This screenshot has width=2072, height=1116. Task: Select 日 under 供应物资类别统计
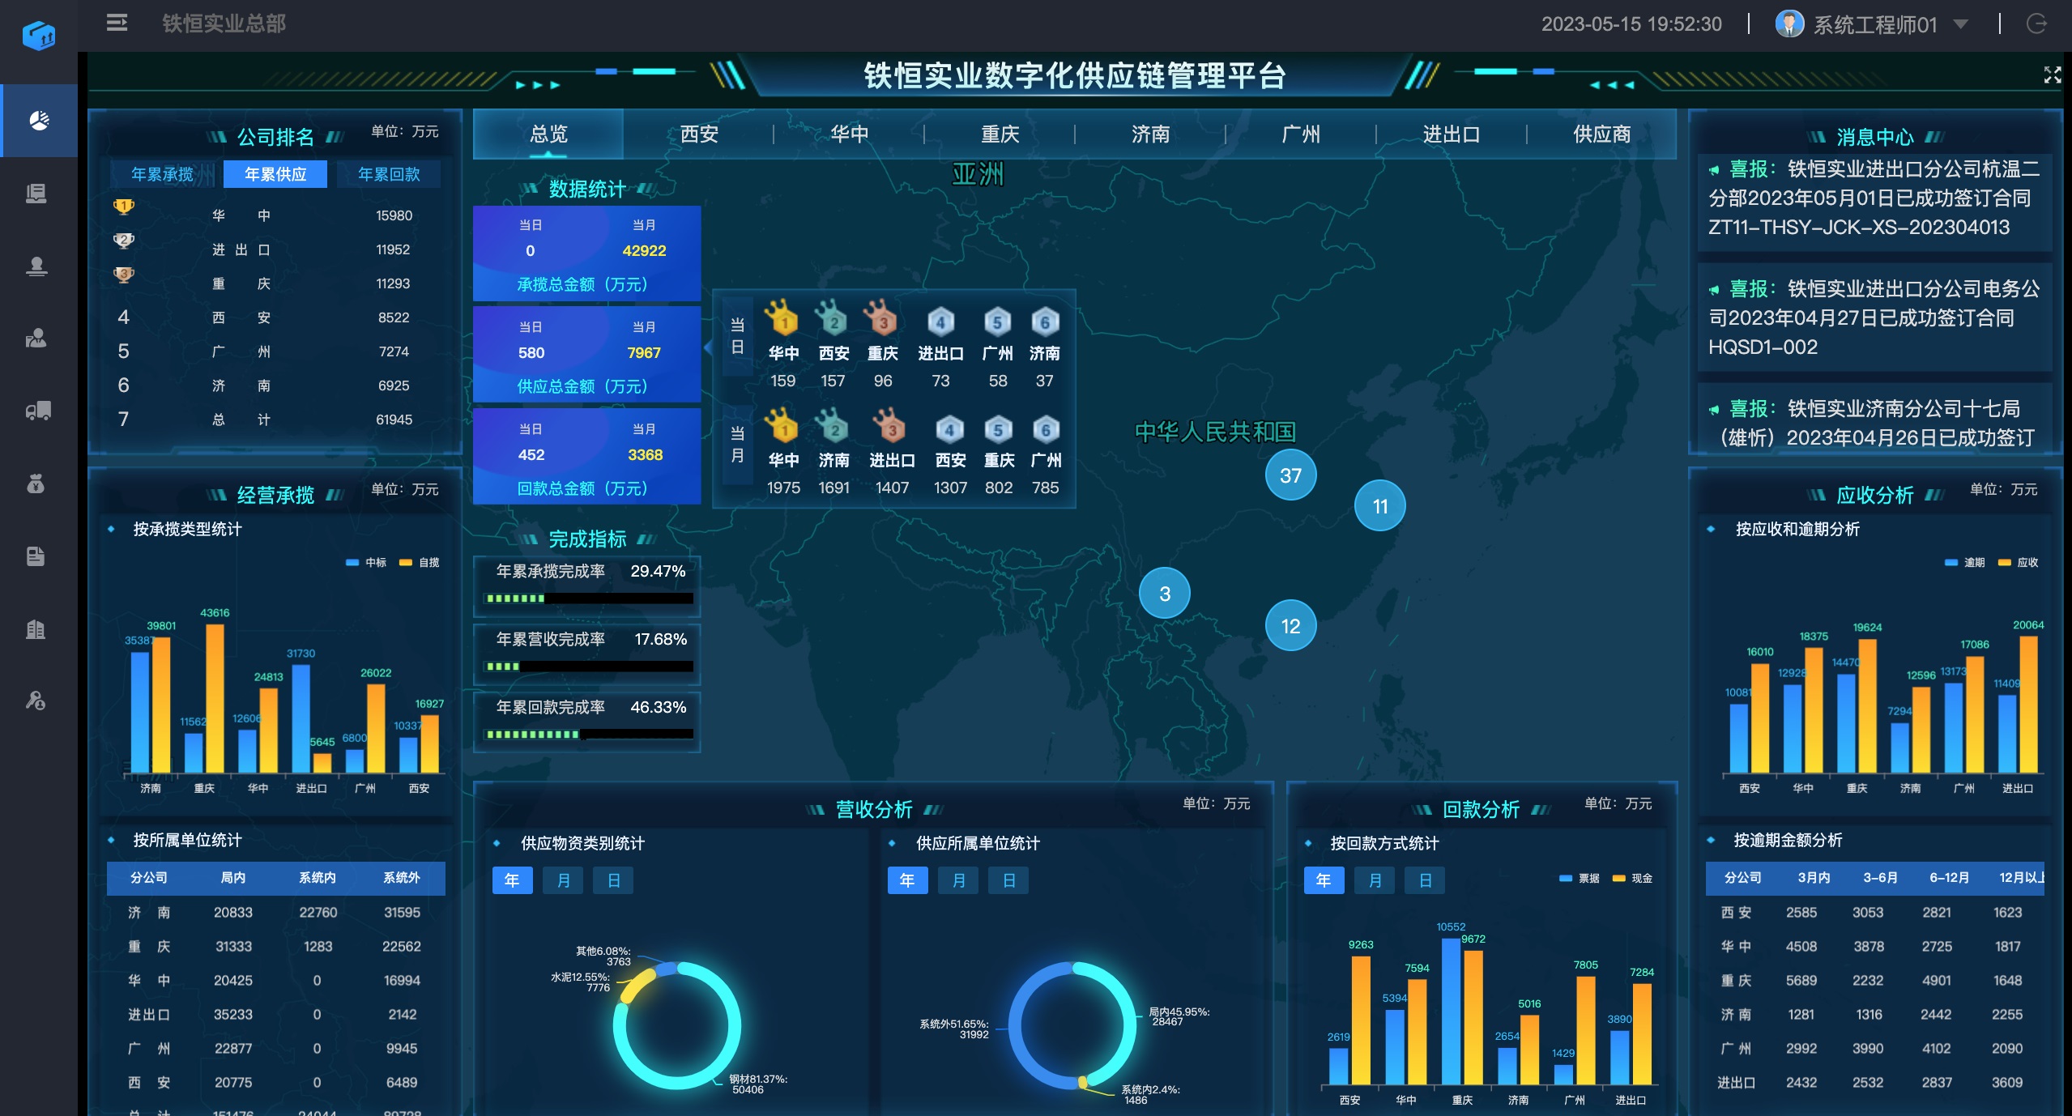pos(613,880)
